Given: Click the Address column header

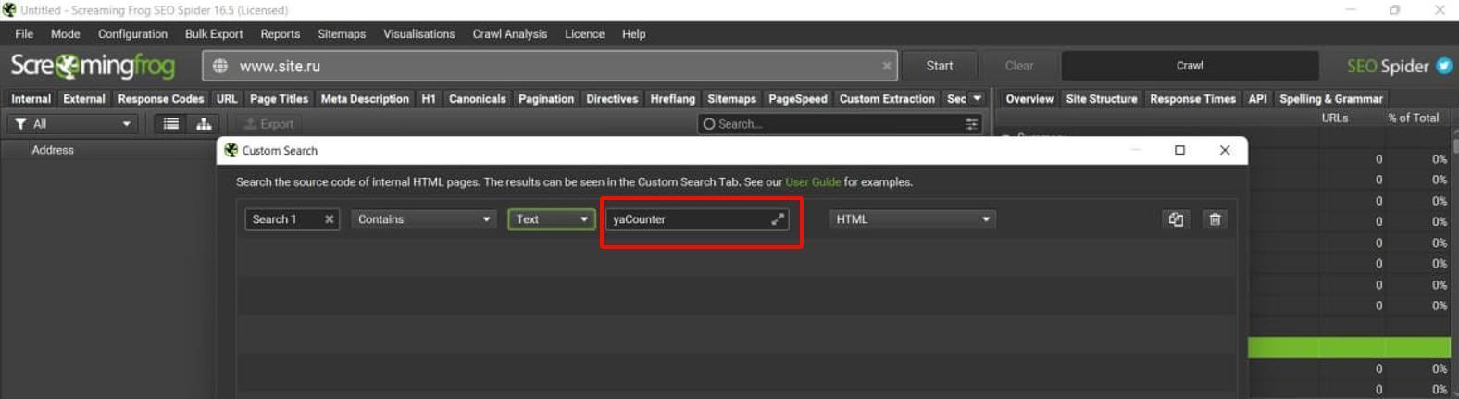Looking at the screenshot, I should (53, 150).
